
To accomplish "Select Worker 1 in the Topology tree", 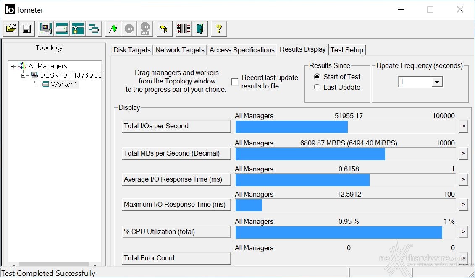I will click(x=64, y=84).
